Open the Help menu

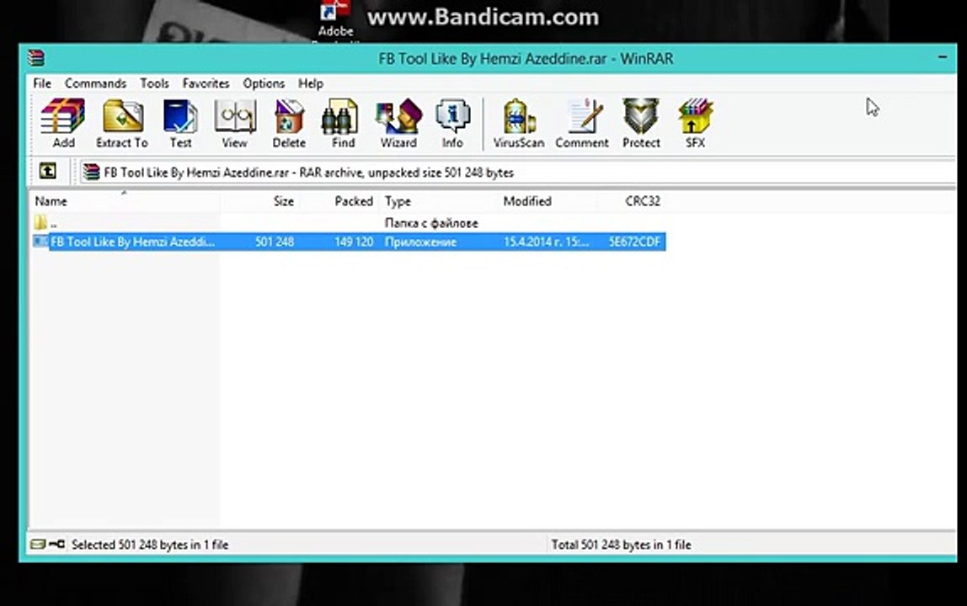click(311, 83)
